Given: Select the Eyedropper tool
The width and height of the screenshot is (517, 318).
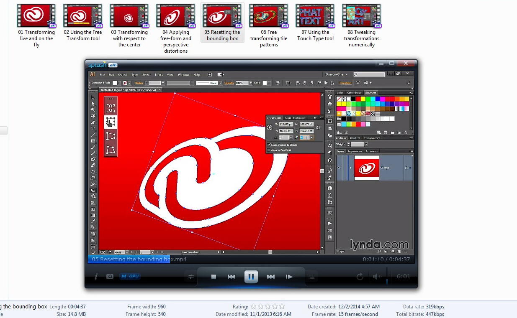Looking at the screenshot, I should coord(93,221).
